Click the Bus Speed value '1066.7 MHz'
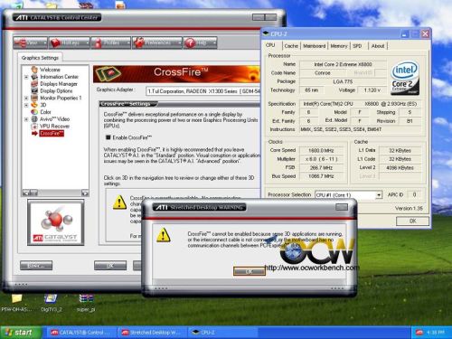The width and height of the screenshot is (452, 339). pyautogui.click(x=321, y=176)
